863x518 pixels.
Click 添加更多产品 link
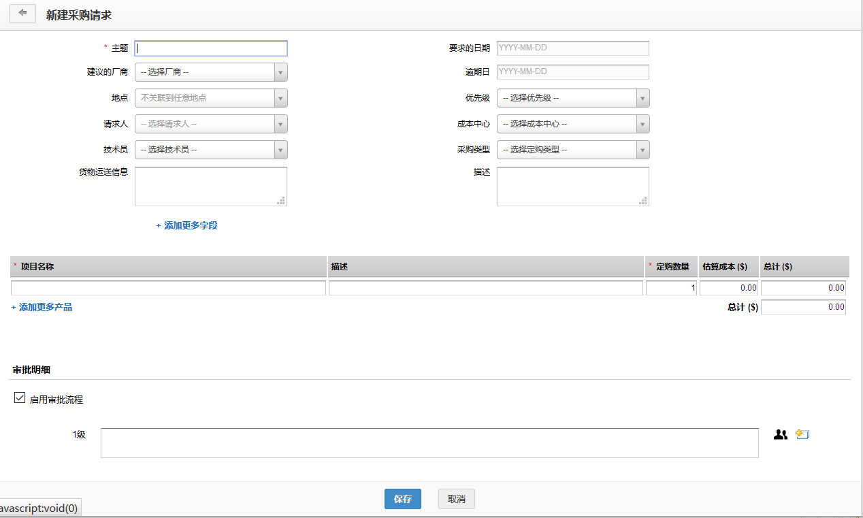click(x=42, y=307)
